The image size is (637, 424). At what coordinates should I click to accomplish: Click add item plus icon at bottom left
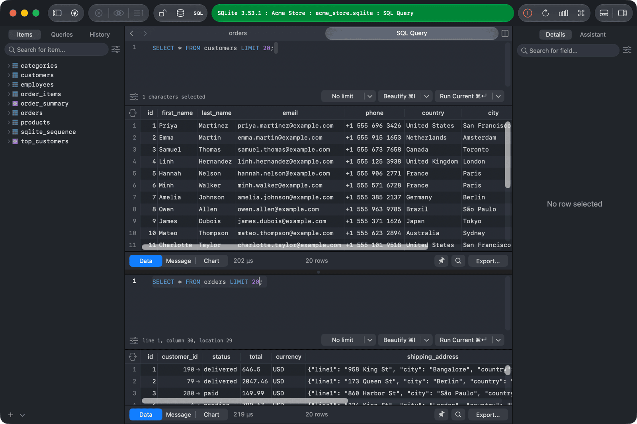click(x=11, y=415)
